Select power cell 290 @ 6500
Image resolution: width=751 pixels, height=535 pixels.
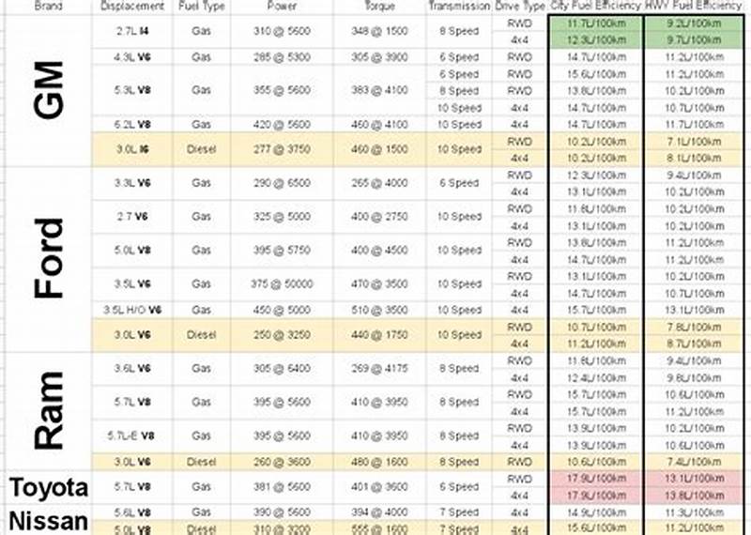tap(283, 183)
